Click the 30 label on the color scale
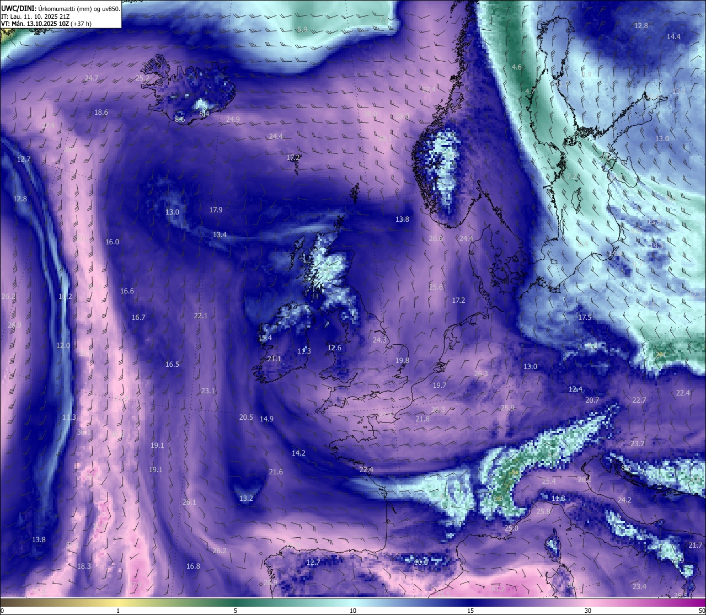Viewport: 706px width, 615px height. tap(588, 611)
